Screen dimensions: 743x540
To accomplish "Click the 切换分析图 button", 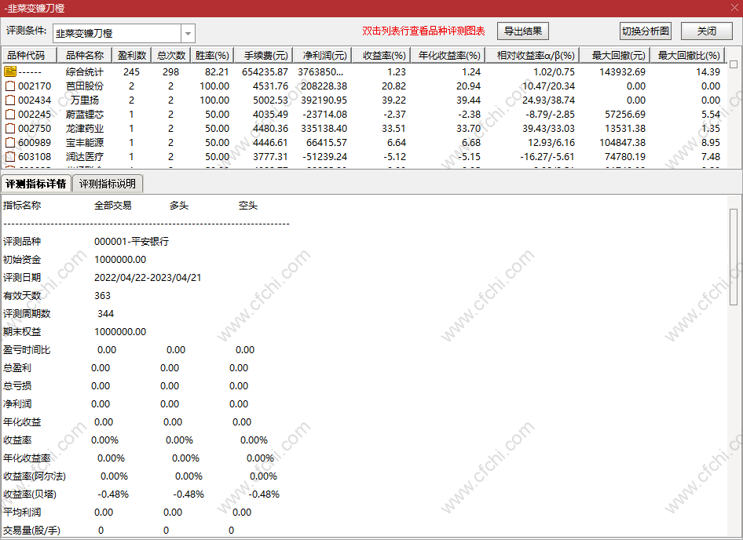I will pos(646,31).
